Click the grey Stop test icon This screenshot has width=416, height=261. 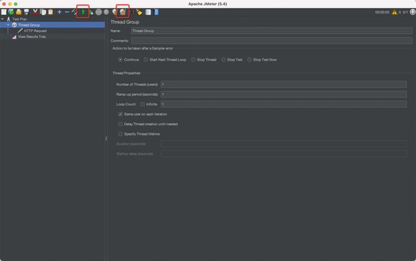coord(99,12)
